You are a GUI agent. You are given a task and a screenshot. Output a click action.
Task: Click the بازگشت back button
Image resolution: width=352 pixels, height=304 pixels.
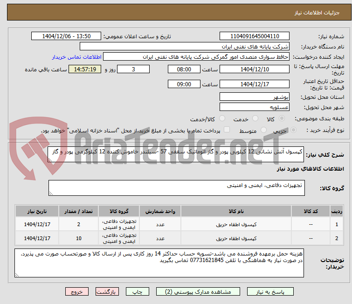point(107,292)
